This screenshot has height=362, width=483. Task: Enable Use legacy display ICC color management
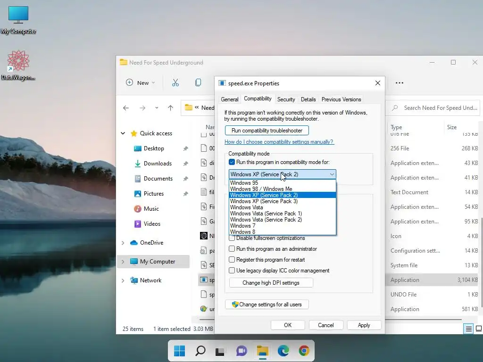tap(232, 270)
